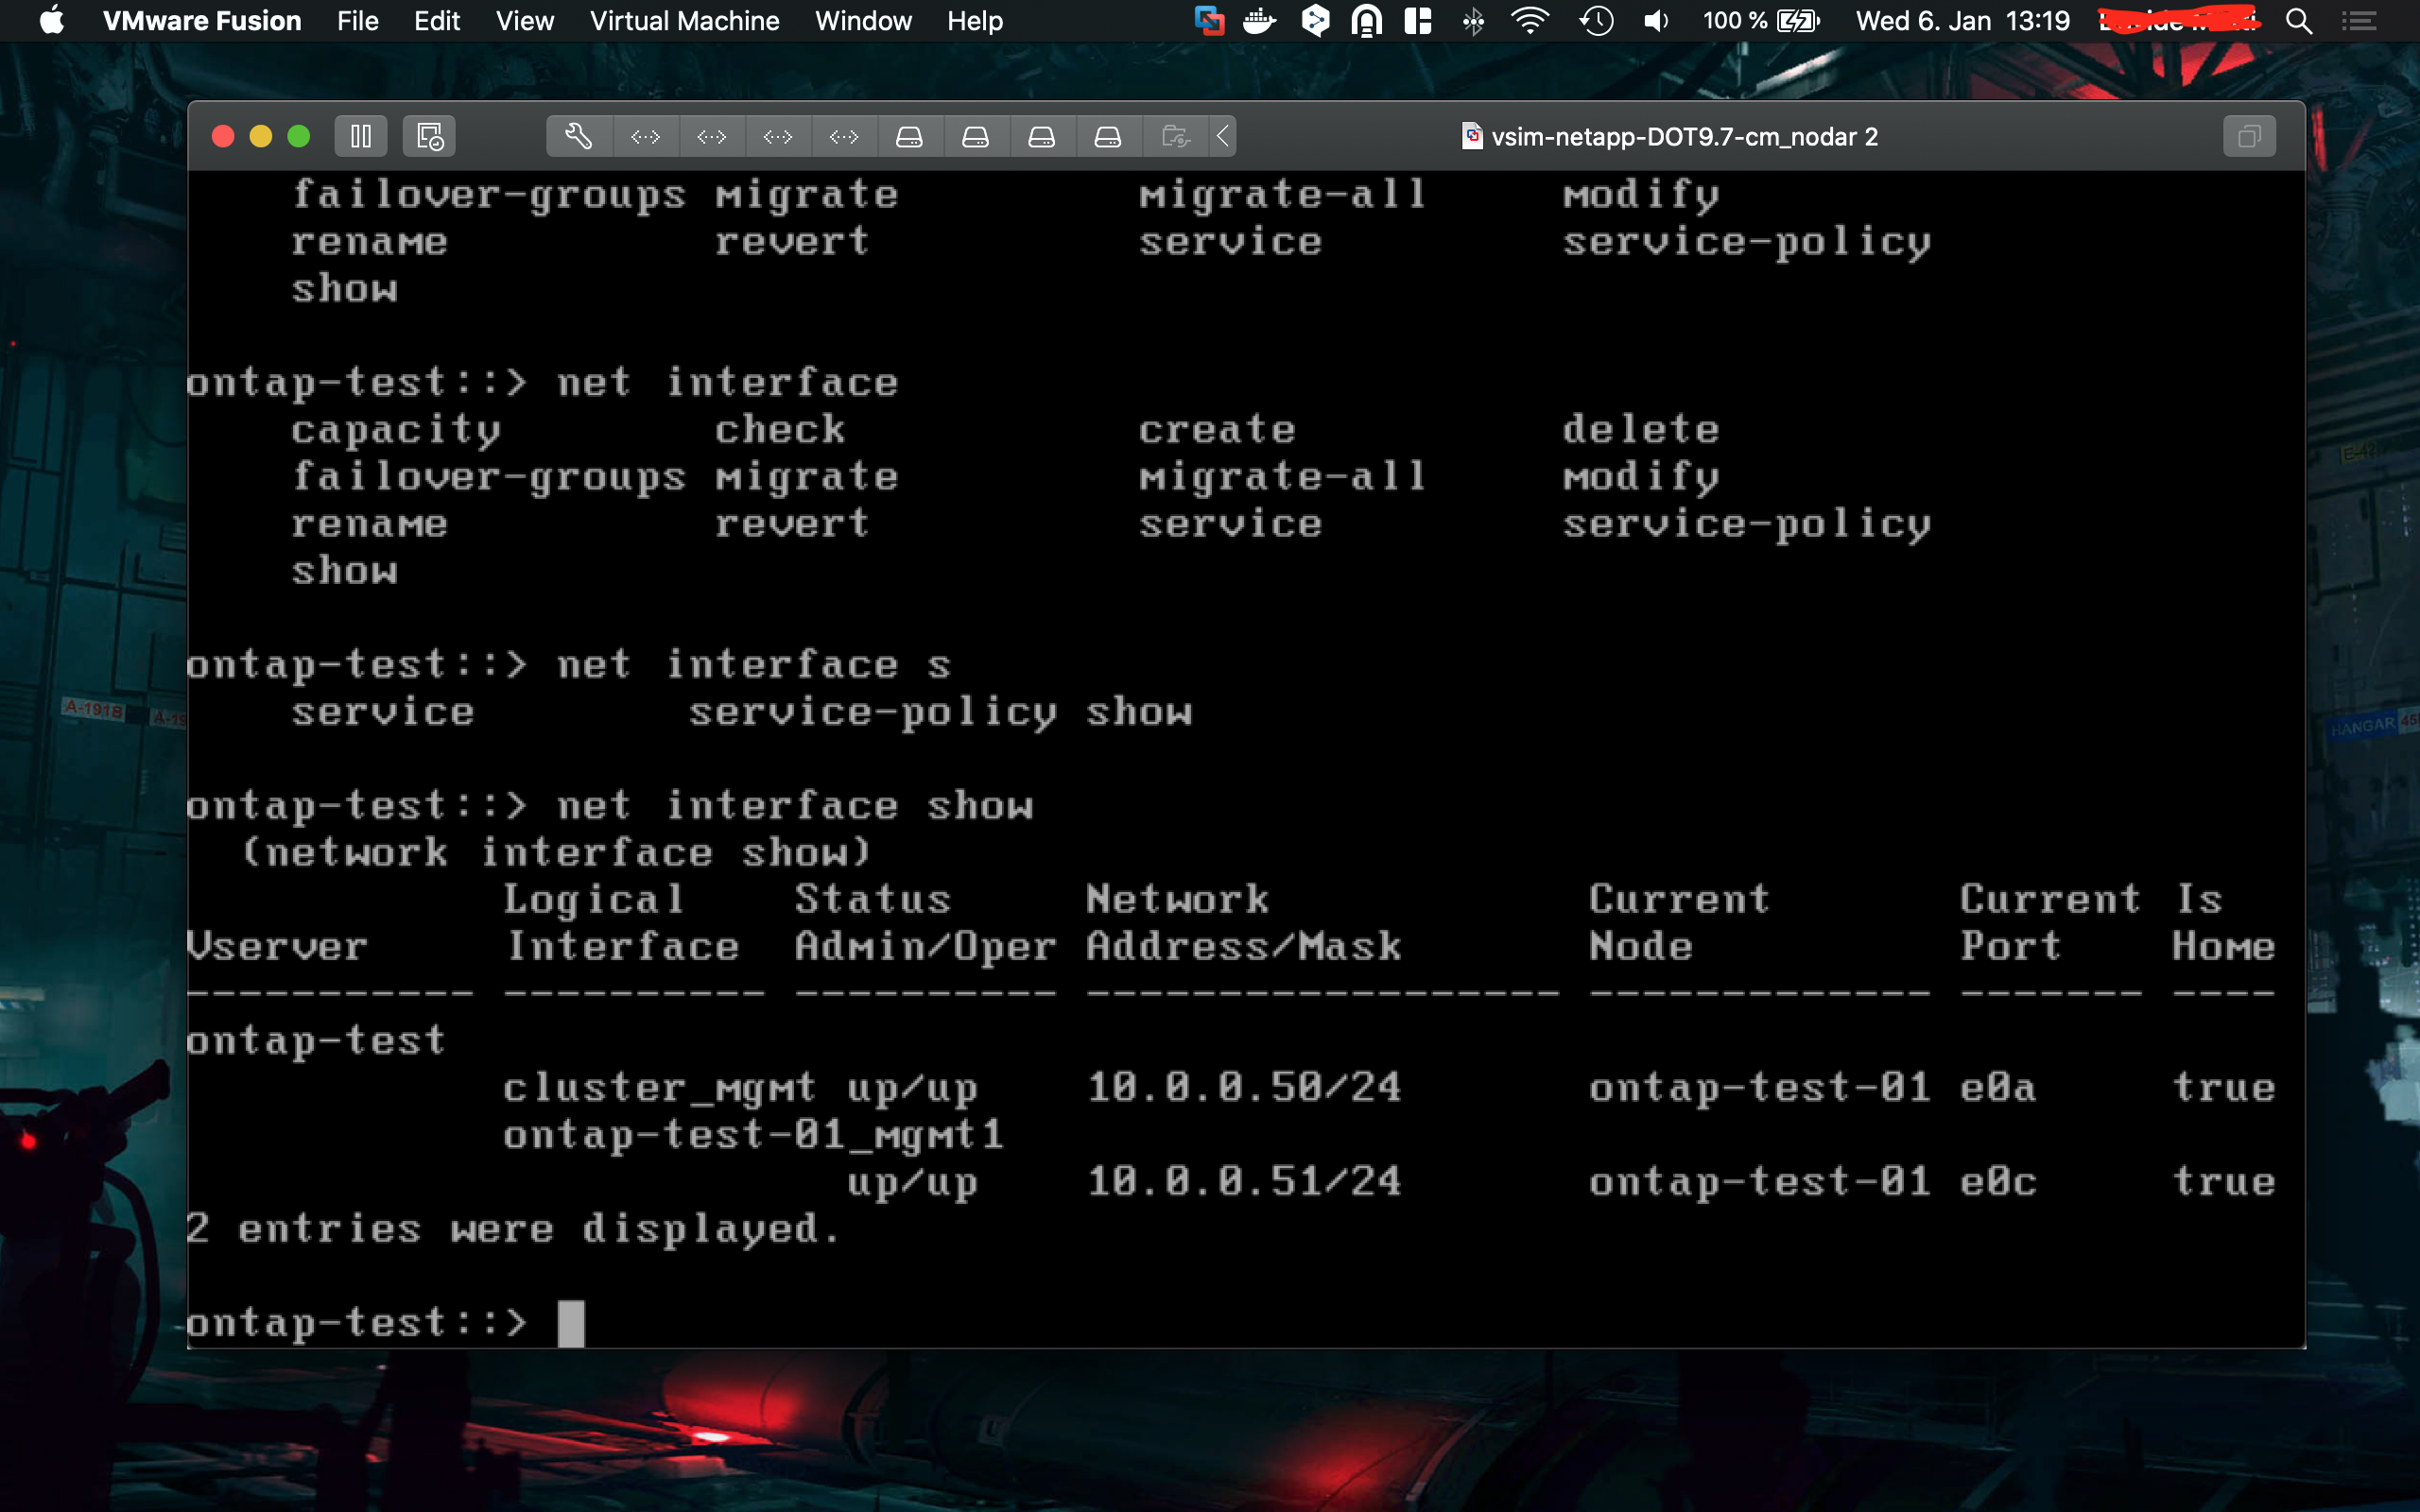The height and width of the screenshot is (1512, 2420).
Task: Click the Unity view button at window right
Action: (2248, 136)
